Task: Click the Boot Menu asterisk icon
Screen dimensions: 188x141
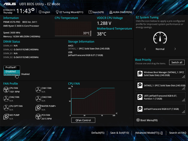Action: pyautogui.click(x=138, y=120)
